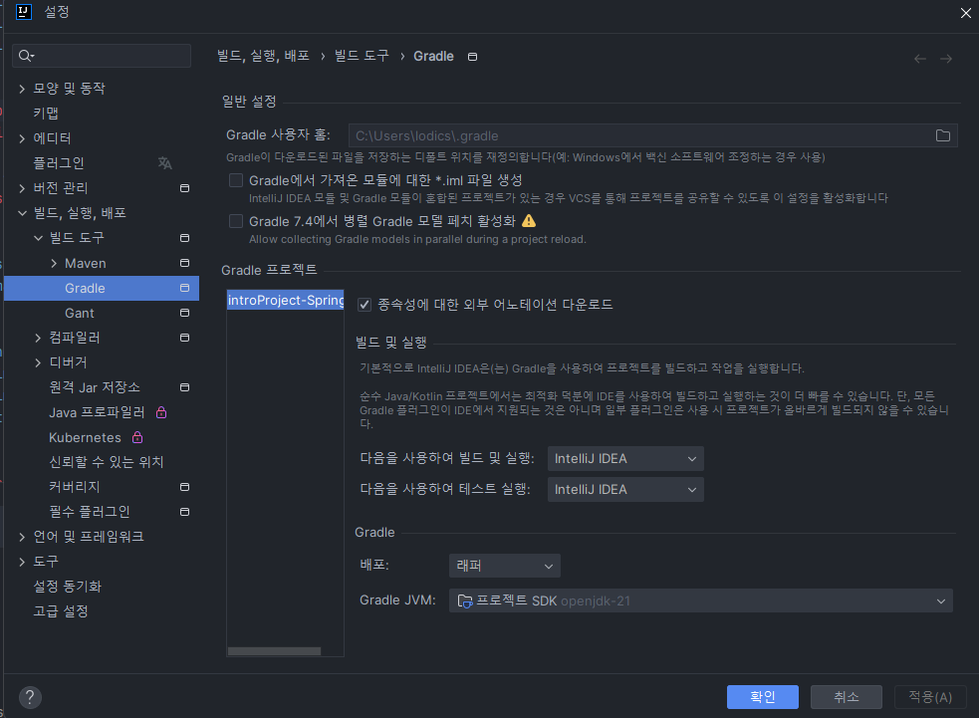979x718 pixels.
Task: Click project-level icon on Gant row
Action: pyautogui.click(x=185, y=313)
